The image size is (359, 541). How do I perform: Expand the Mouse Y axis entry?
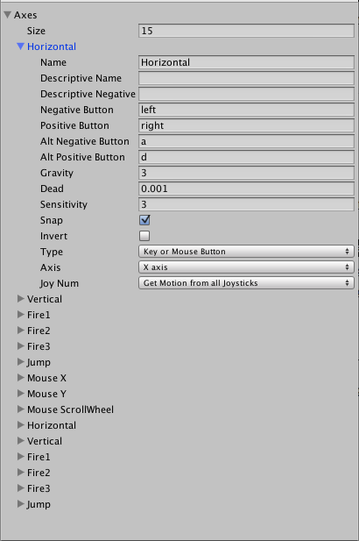[x=21, y=394]
